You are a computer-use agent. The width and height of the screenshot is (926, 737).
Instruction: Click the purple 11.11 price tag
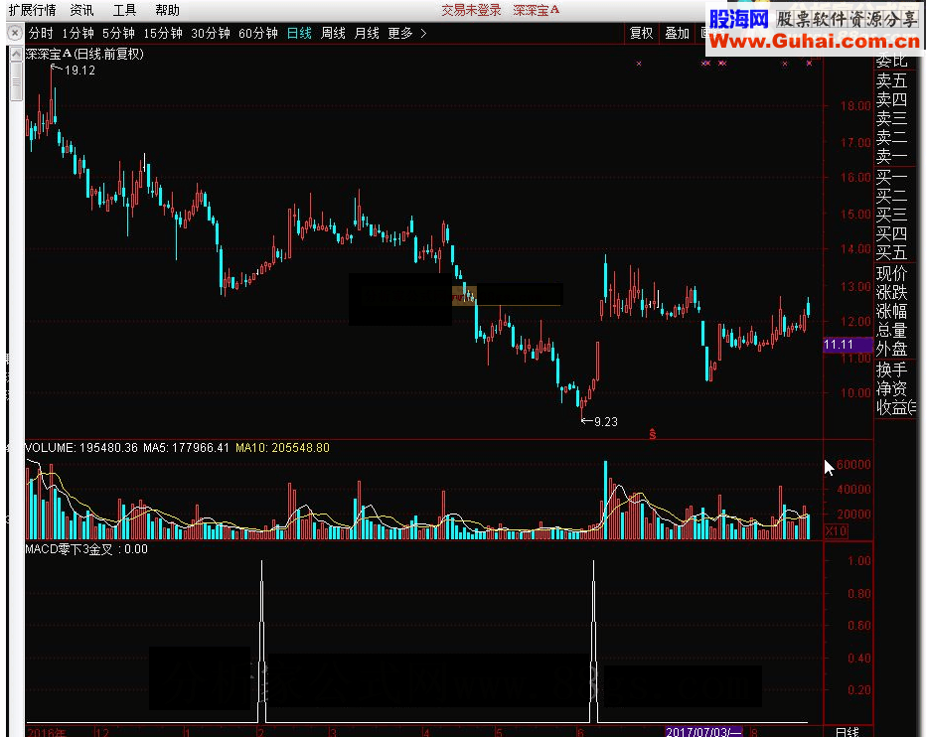click(x=848, y=345)
